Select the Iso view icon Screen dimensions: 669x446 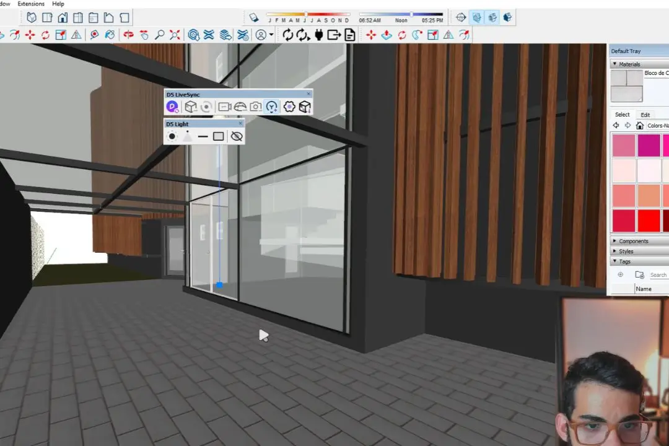coord(32,17)
